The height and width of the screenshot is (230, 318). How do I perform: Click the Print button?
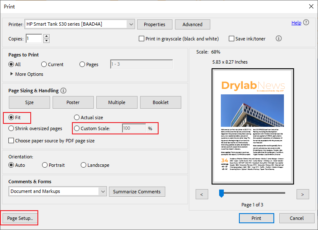[x=256, y=218]
